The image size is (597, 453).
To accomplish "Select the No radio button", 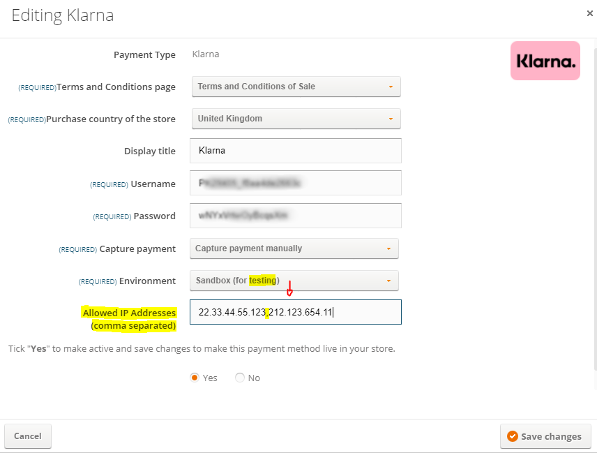I will coord(239,378).
